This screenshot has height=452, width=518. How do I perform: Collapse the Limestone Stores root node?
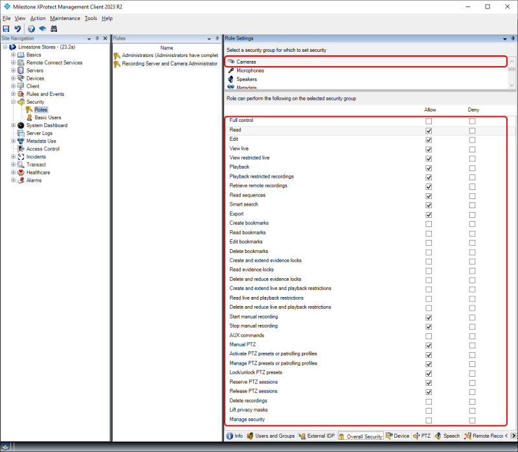click(x=5, y=47)
